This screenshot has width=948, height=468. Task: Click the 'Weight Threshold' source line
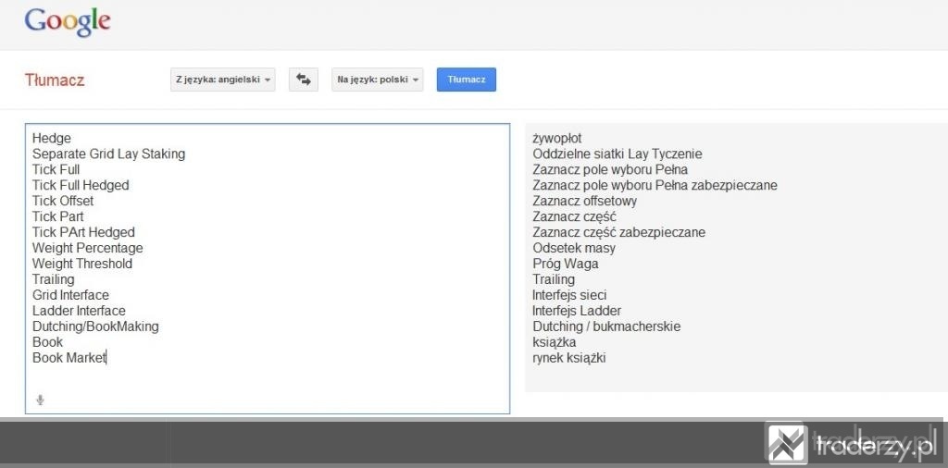[x=82, y=264]
